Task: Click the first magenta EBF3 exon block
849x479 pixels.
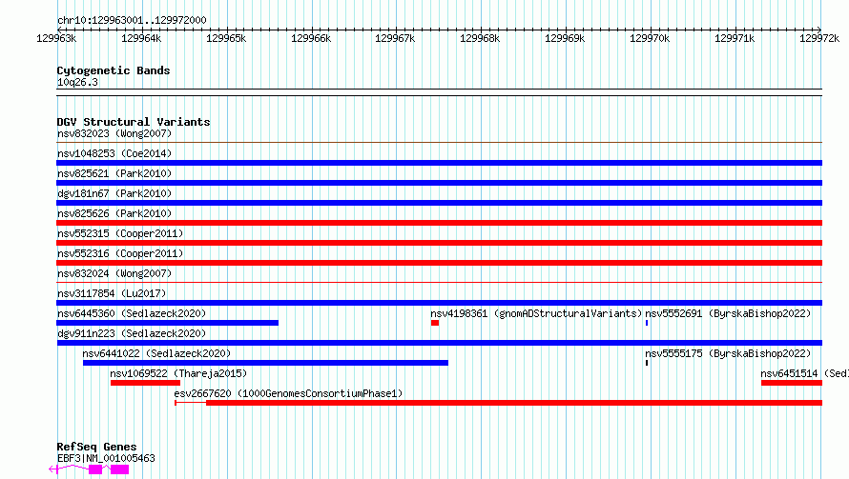Action: [95, 469]
